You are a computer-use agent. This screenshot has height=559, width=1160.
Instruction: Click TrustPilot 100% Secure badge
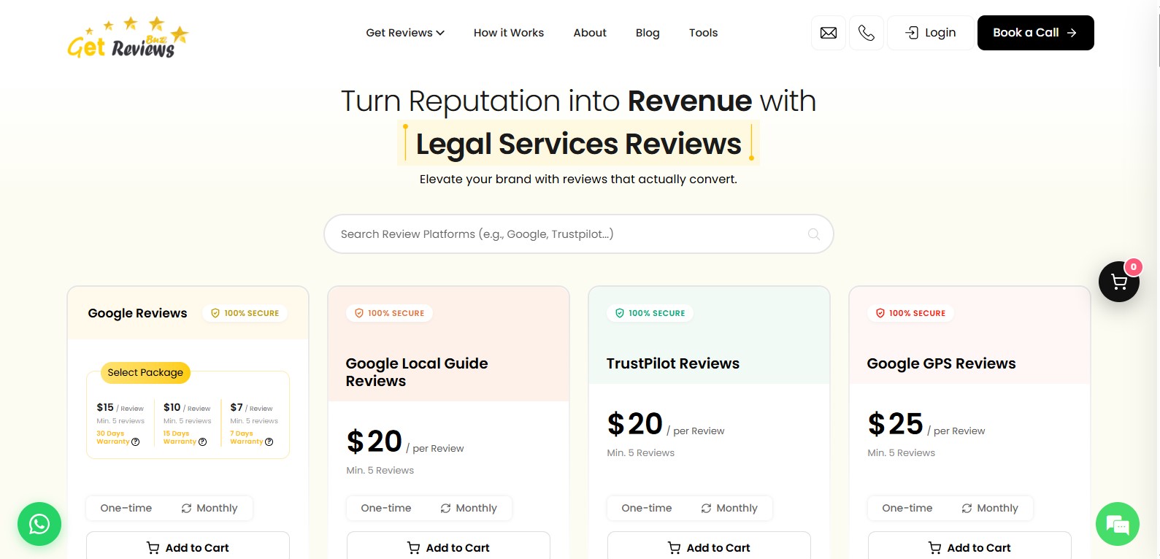coord(650,313)
